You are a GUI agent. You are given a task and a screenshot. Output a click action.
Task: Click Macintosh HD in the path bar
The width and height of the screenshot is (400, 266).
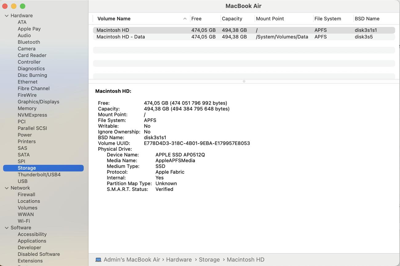click(x=246, y=260)
